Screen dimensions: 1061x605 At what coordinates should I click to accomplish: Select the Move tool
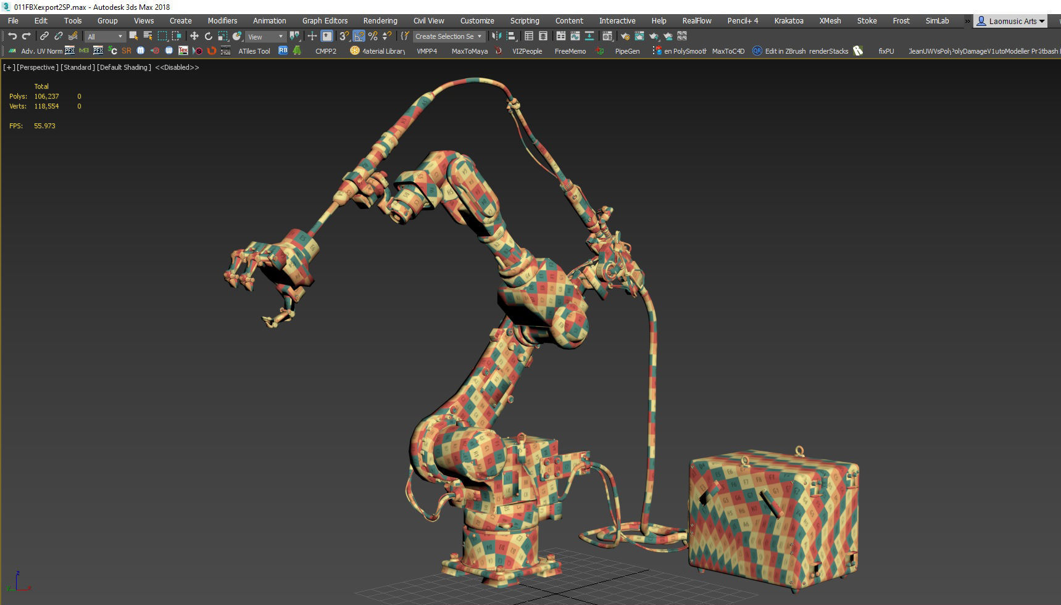(x=194, y=36)
